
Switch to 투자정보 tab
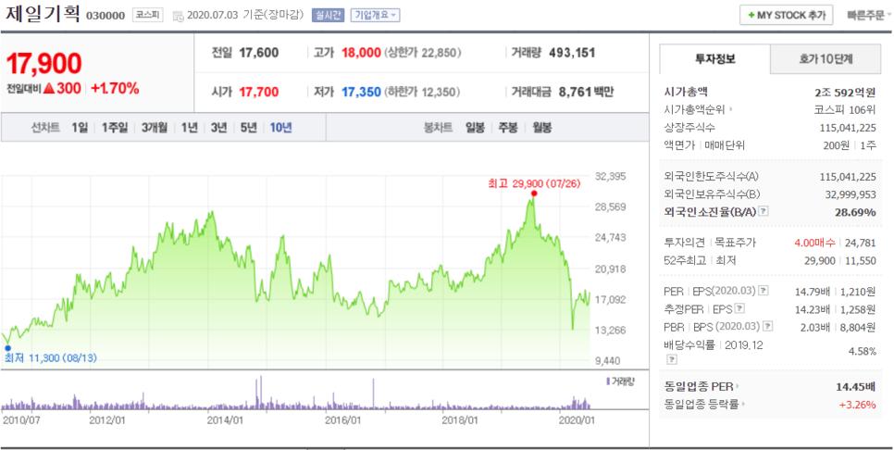pyautogui.click(x=715, y=59)
